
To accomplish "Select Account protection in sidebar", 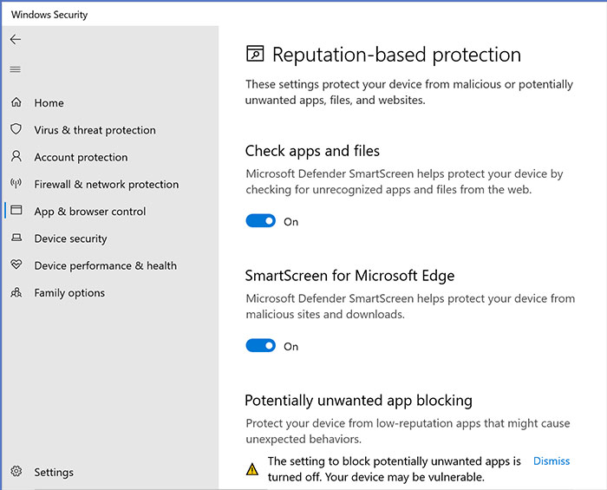I will [x=81, y=157].
